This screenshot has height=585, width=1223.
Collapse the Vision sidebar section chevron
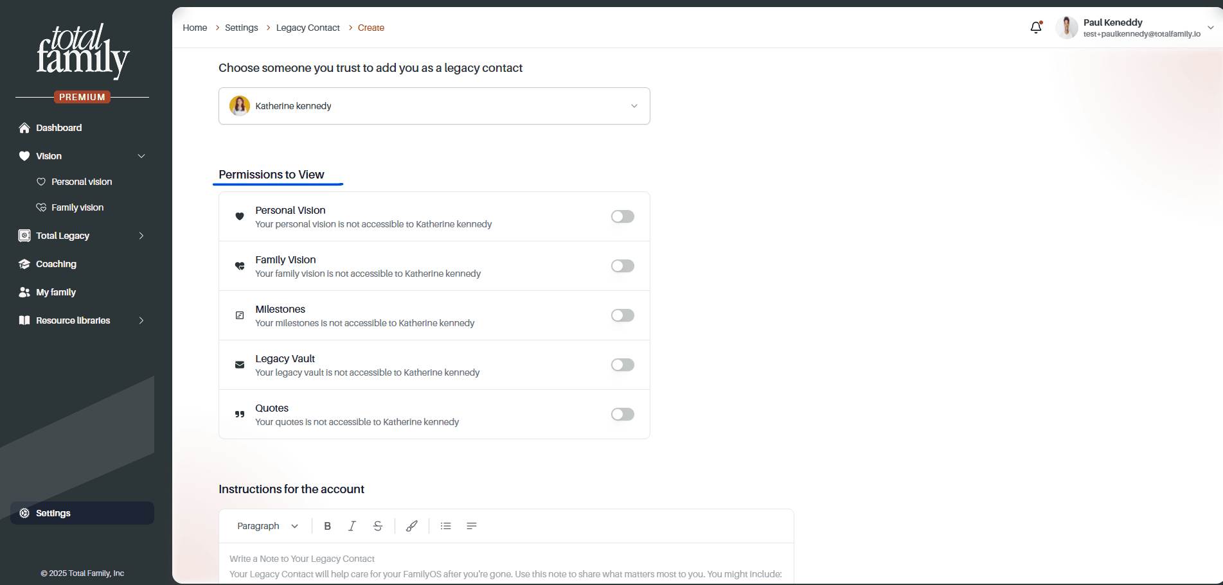coord(141,156)
